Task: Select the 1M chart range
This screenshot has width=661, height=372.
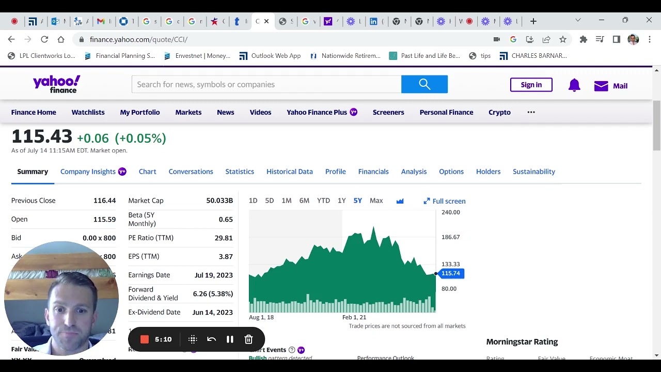Action: click(287, 201)
